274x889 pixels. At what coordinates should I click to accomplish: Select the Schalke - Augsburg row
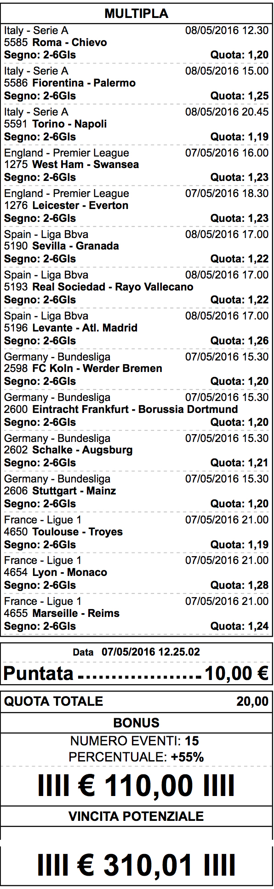[x=137, y=450]
